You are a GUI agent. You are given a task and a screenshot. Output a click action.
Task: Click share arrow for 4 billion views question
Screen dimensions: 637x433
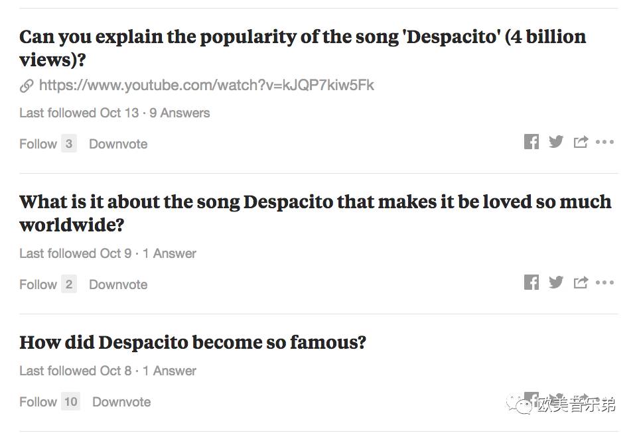[x=581, y=142]
